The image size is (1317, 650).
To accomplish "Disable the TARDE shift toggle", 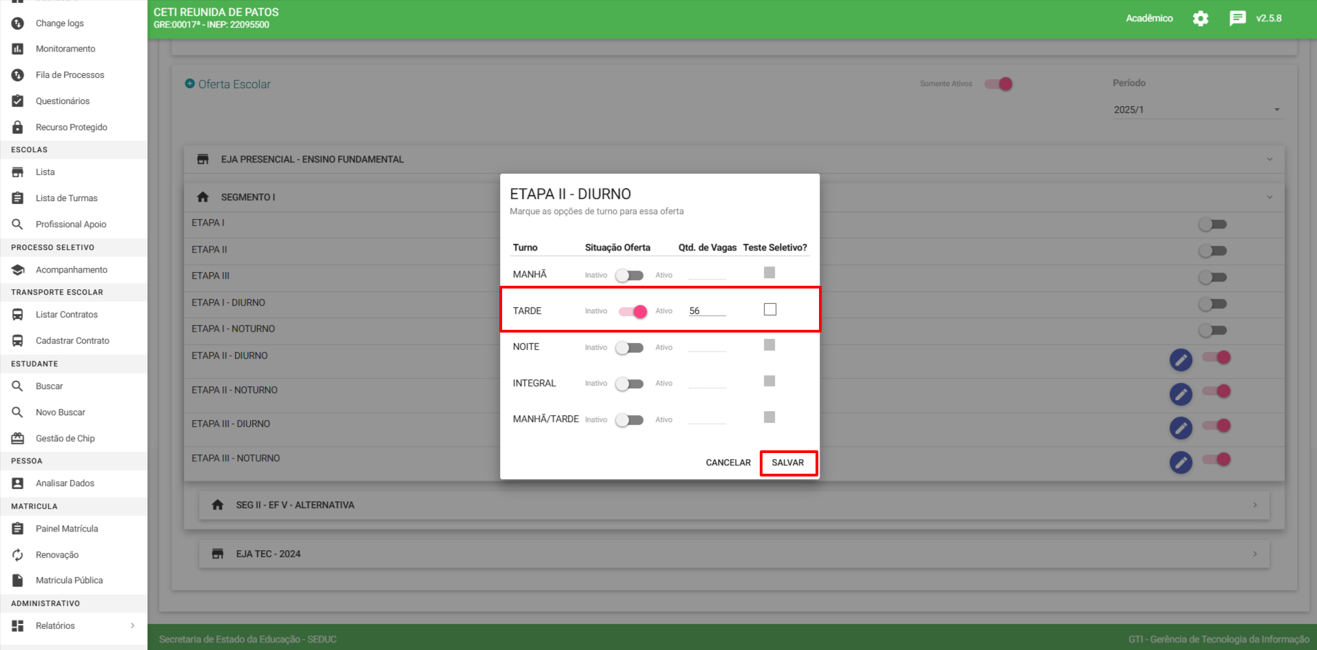I will pos(632,311).
